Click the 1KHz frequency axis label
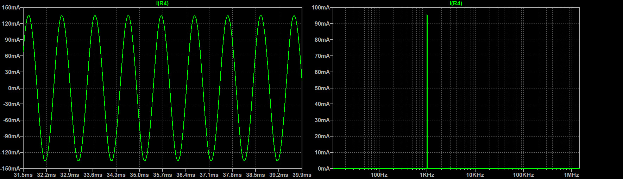 tap(427, 175)
